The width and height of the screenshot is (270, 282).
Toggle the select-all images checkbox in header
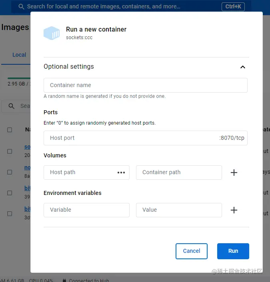(x=10, y=130)
